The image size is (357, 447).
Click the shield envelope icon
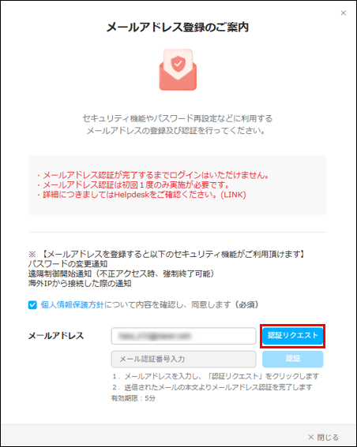[x=178, y=70]
